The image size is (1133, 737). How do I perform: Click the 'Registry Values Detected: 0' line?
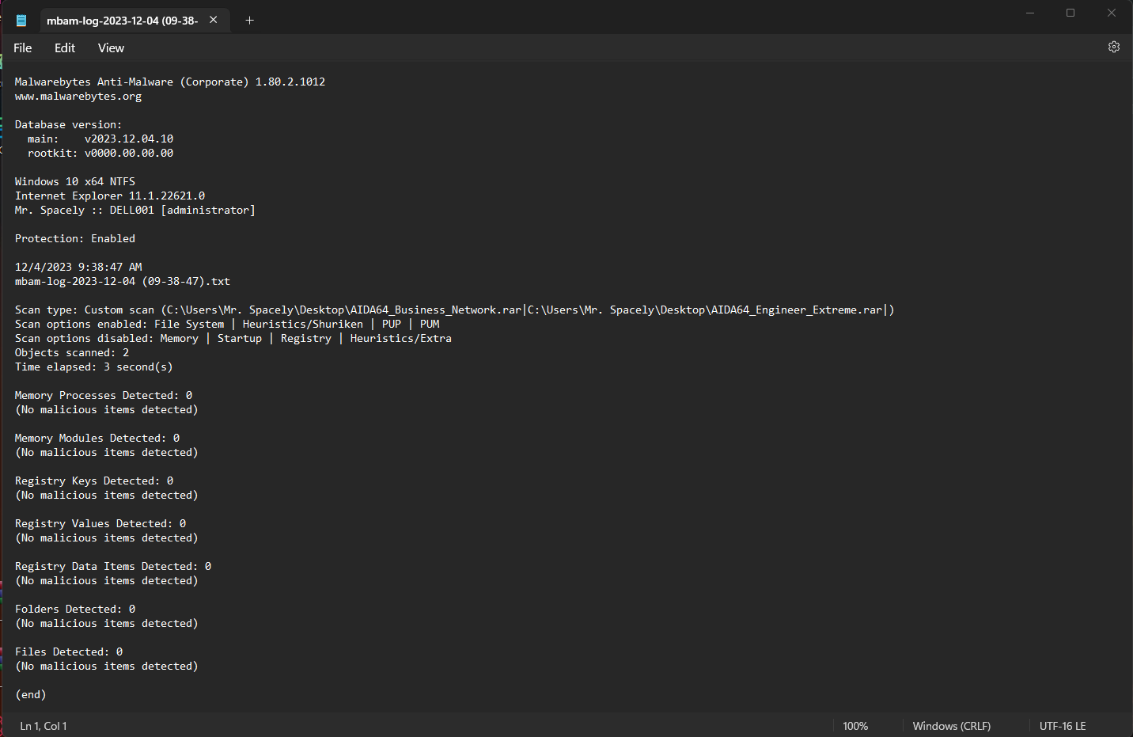click(100, 524)
